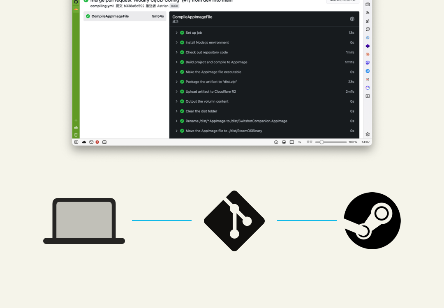Open the translate panel icon in sidebar
This screenshot has width=444, height=308.
pyautogui.click(x=368, y=29)
